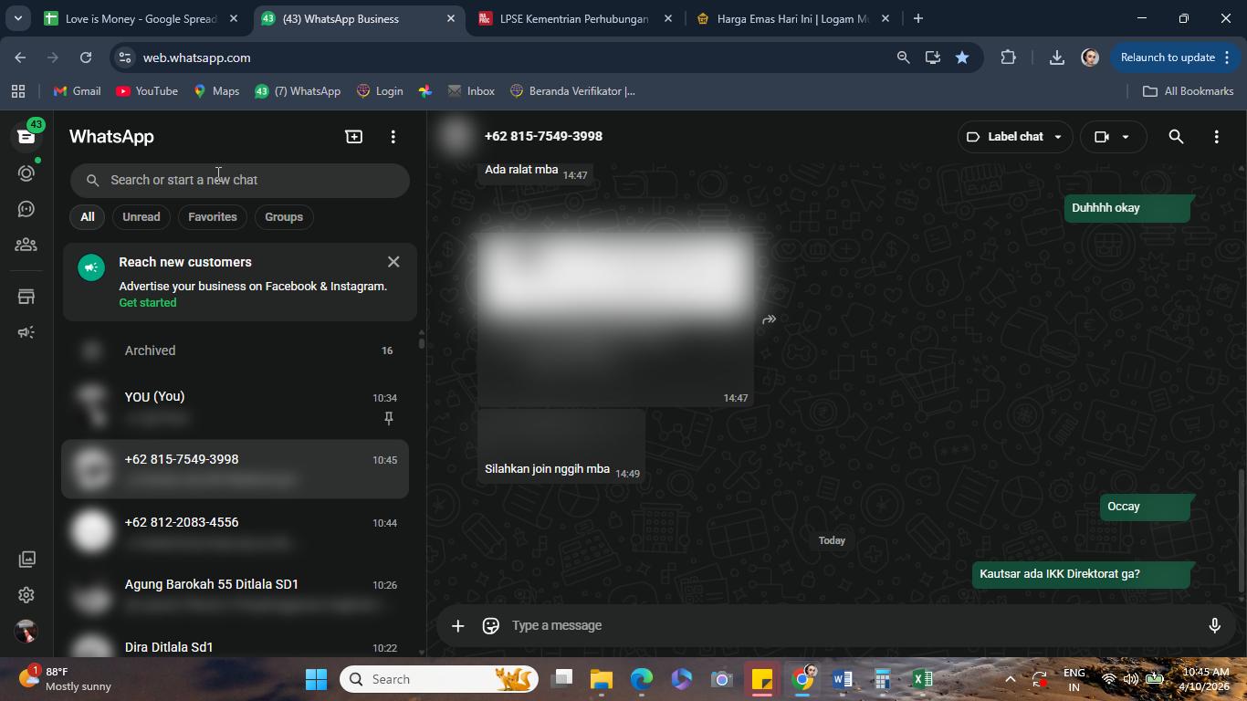Click the Get started link
The height and width of the screenshot is (701, 1247).
point(148,303)
